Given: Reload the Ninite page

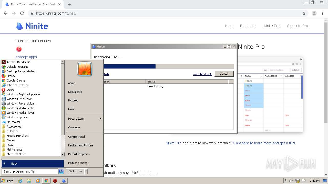Looking at the screenshot, I should click(22, 13).
